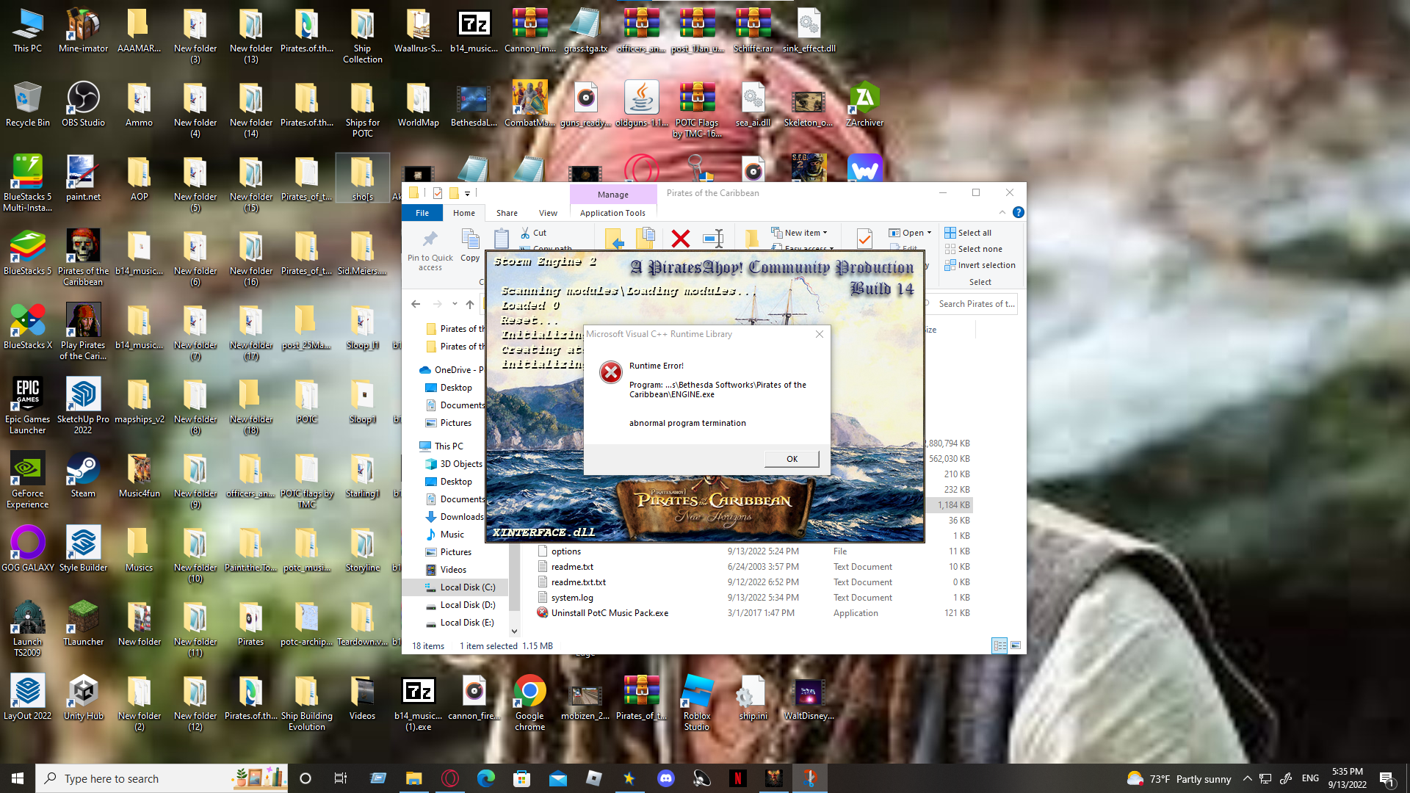The image size is (1410, 793).
Task: Click Properties icon in Quick Access Toolbar
Action: pyautogui.click(x=438, y=193)
